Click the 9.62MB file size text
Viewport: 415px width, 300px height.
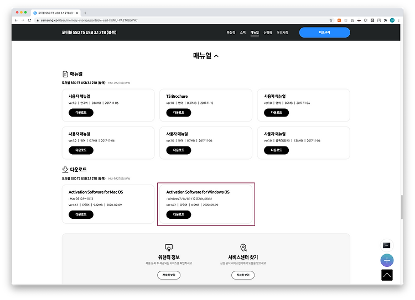[x=97, y=205]
